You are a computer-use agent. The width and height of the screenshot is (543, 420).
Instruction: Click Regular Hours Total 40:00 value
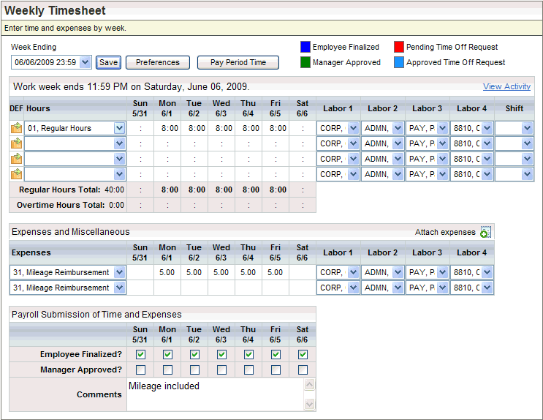tap(114, 190)
